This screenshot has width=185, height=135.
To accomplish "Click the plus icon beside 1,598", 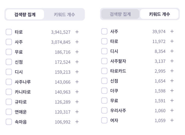I will pos(172,91).
